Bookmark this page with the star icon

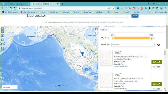(113, 8)
